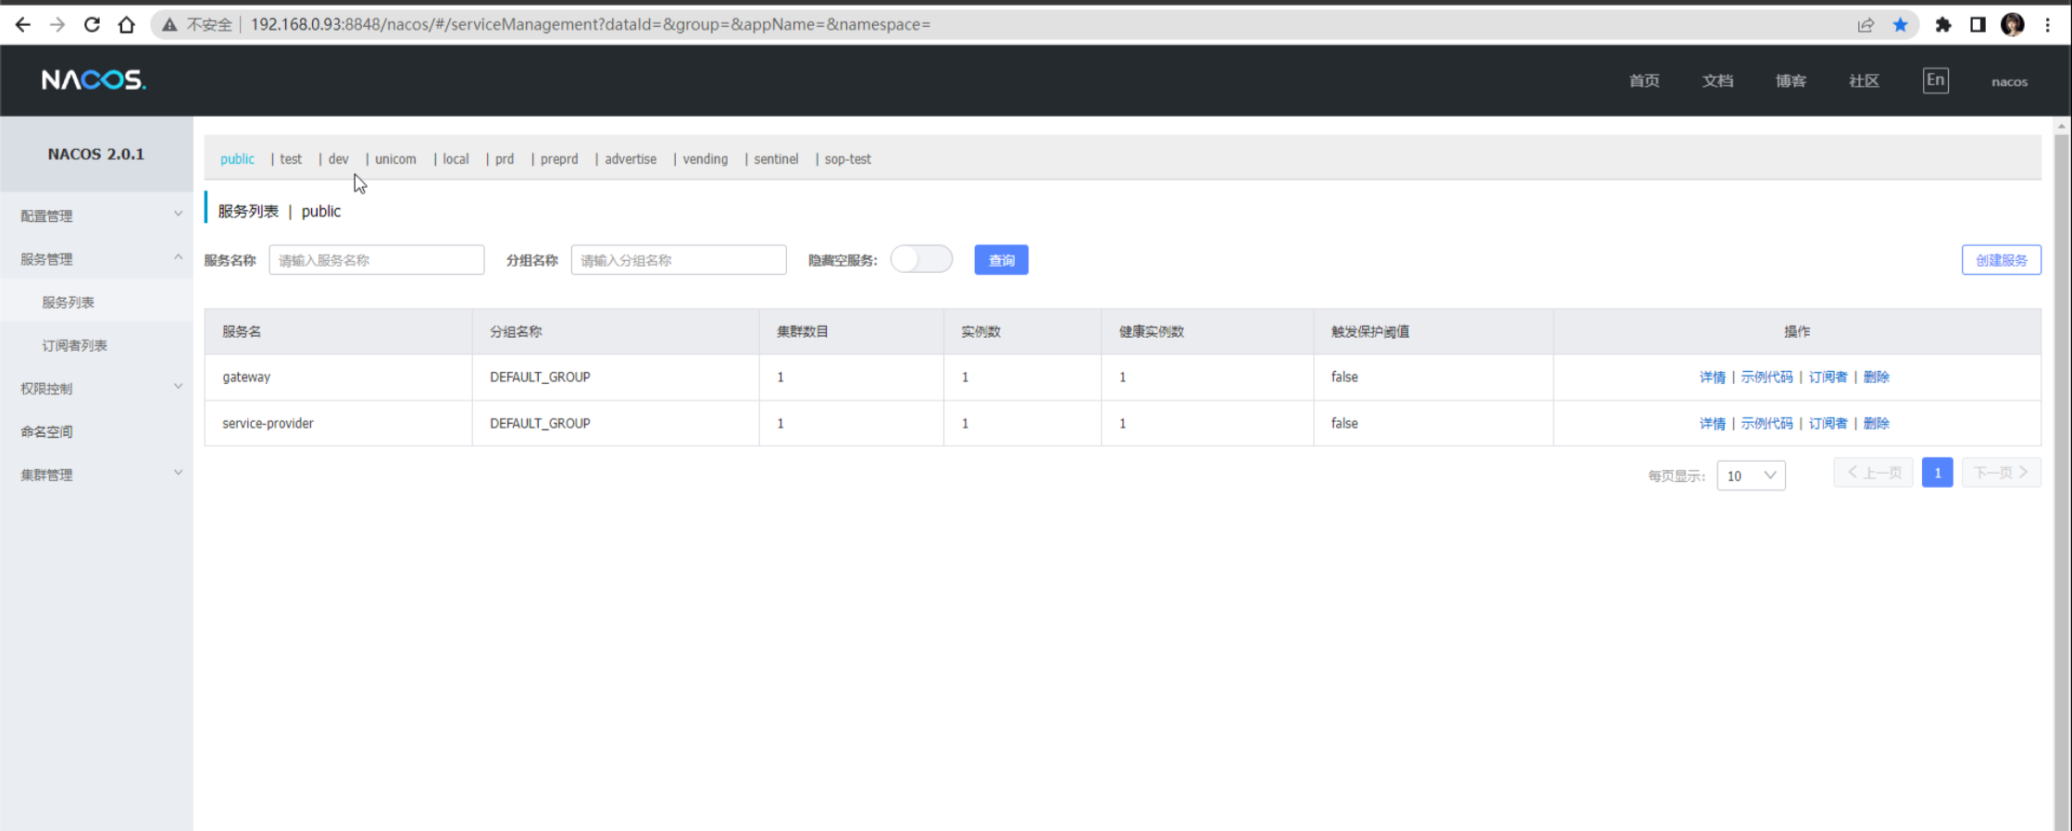Open the browser profile avatar
The height and width of the screenshot is (831, 2072).
coord(2012,25)
